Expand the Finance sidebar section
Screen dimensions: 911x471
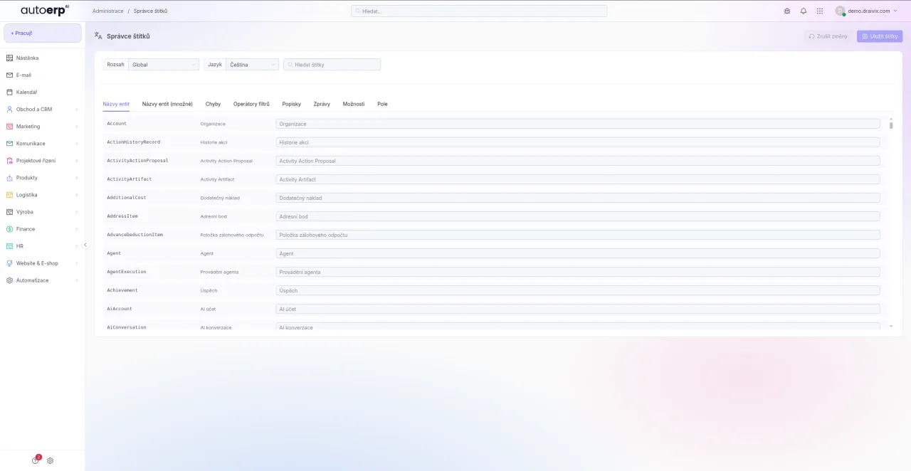coord(42,229)
